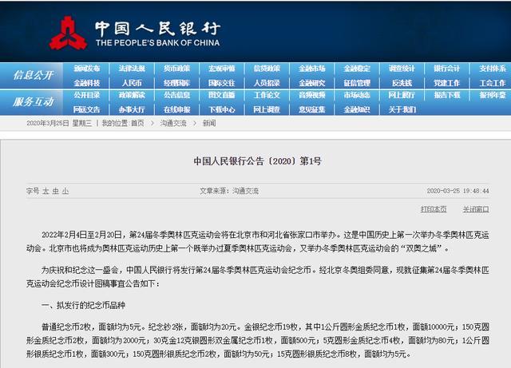511x368 pixels.
Task: Open the 新闻发布 menu item
Action: (x=87, y=69)
